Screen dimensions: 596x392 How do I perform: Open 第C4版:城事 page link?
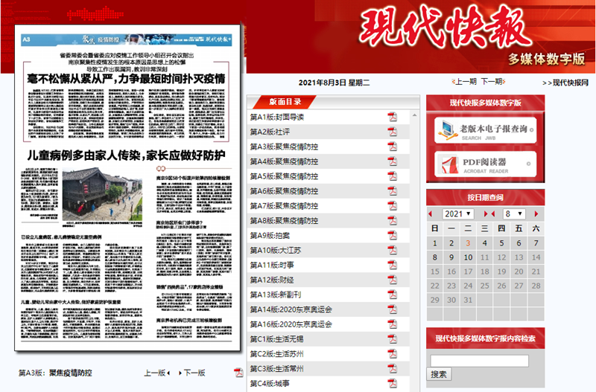(270, 383)
